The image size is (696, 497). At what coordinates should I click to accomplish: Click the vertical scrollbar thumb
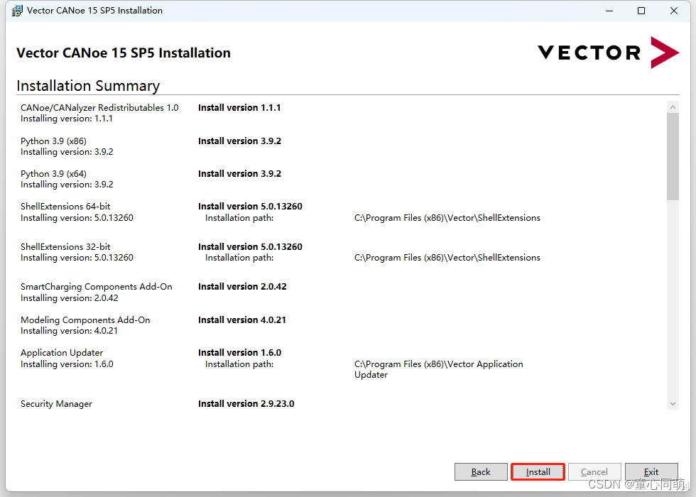pos(673,156)
